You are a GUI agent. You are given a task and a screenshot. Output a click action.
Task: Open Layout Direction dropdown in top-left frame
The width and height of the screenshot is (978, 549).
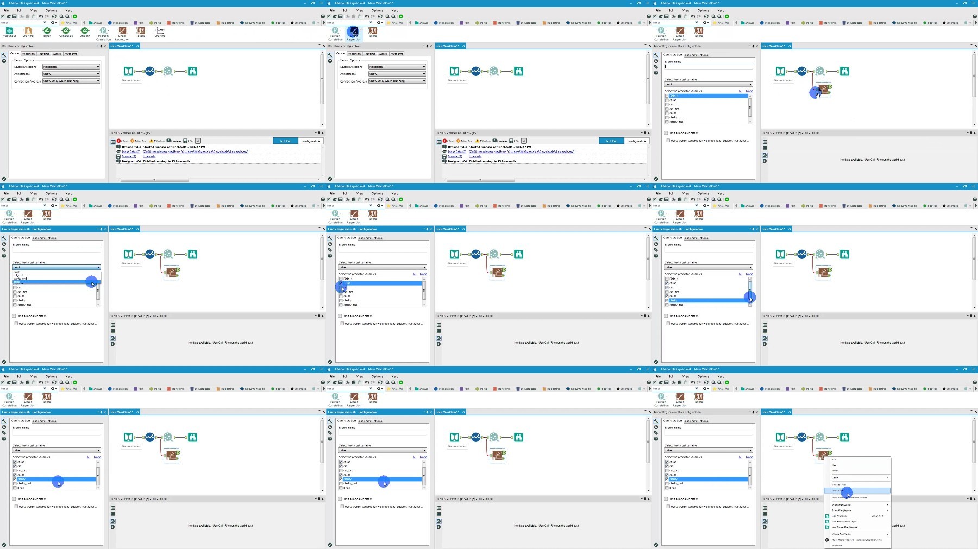point(71,67)
